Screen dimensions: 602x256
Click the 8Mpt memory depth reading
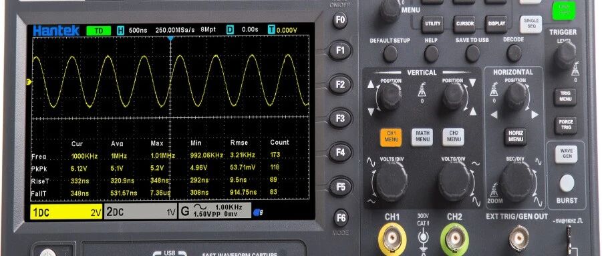click(x=208, y=30)
